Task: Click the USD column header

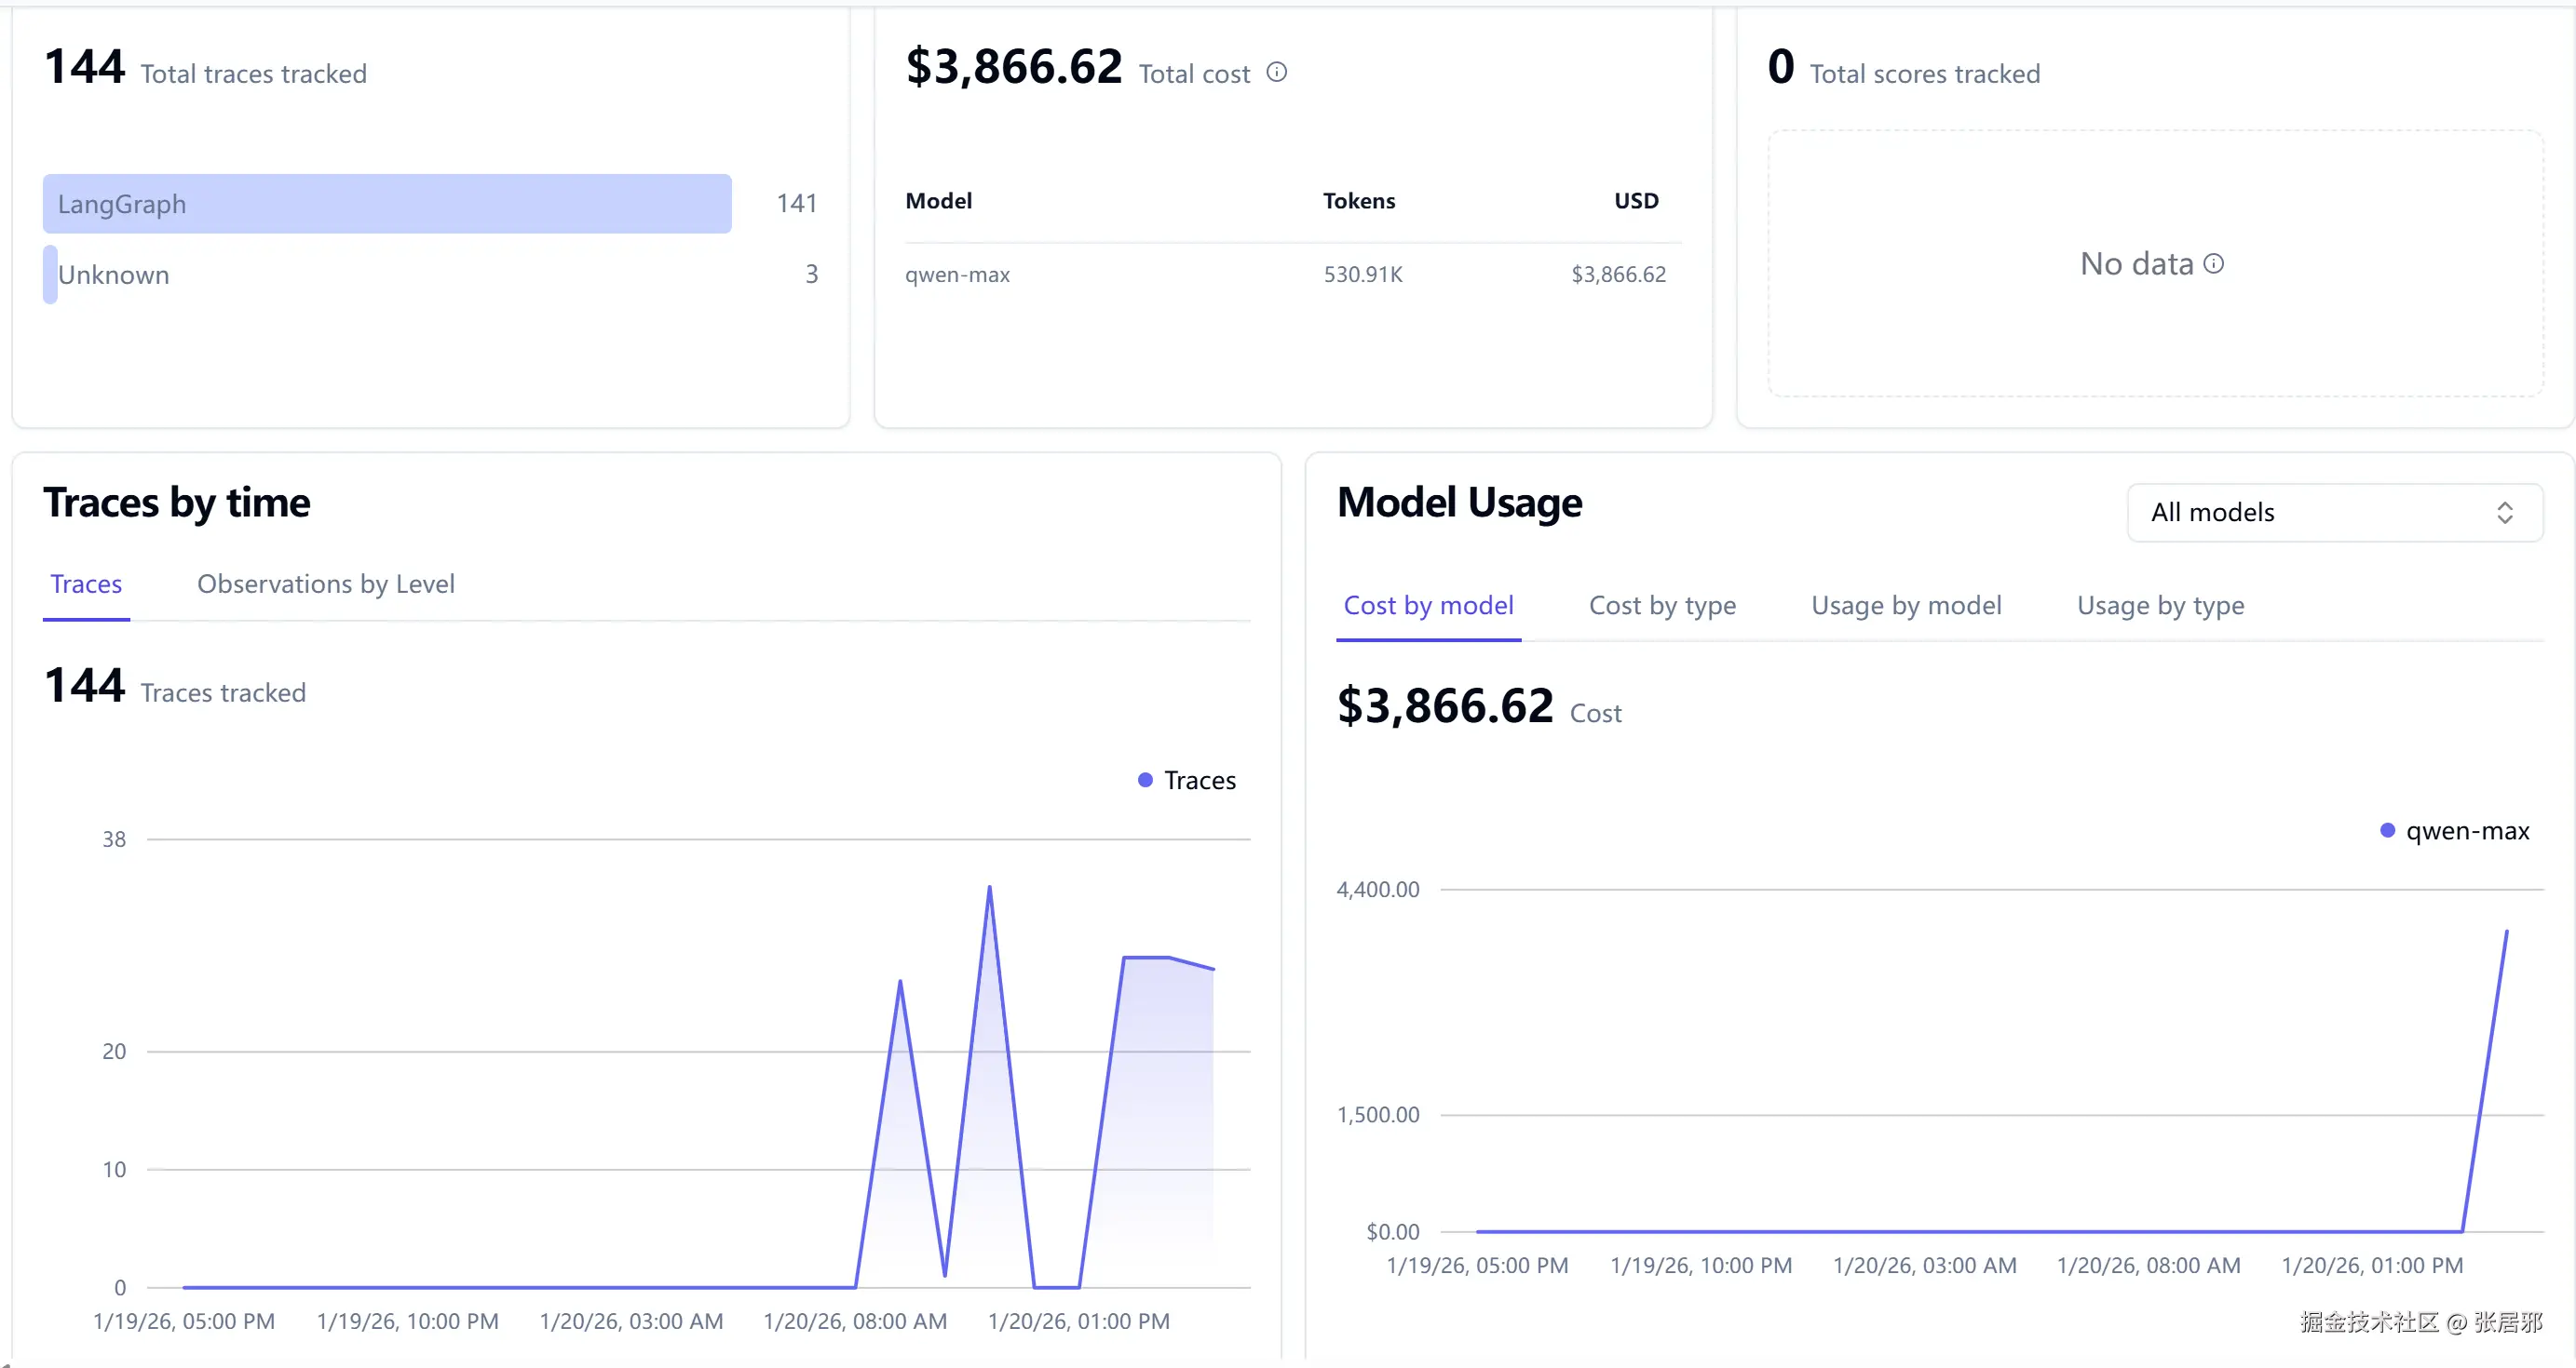Action: click(x=1635, y=201)
